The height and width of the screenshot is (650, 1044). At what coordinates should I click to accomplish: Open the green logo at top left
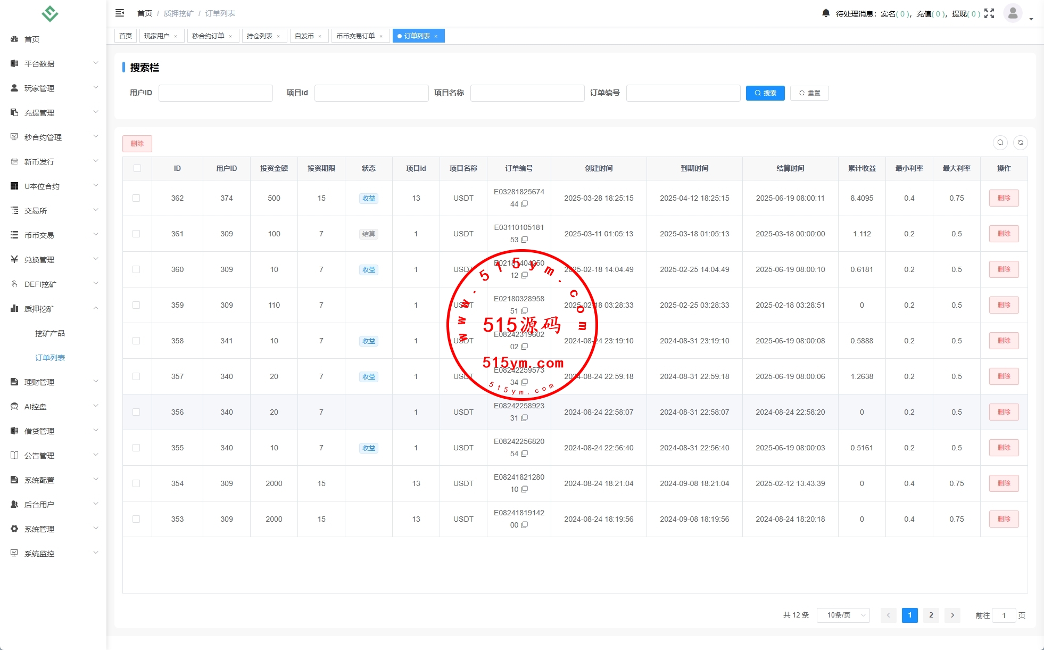[x=49, y=14]
